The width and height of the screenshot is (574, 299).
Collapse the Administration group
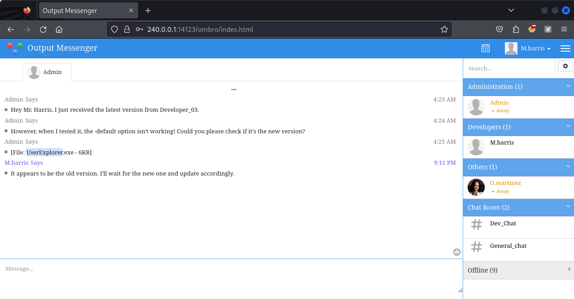point(518,87)
